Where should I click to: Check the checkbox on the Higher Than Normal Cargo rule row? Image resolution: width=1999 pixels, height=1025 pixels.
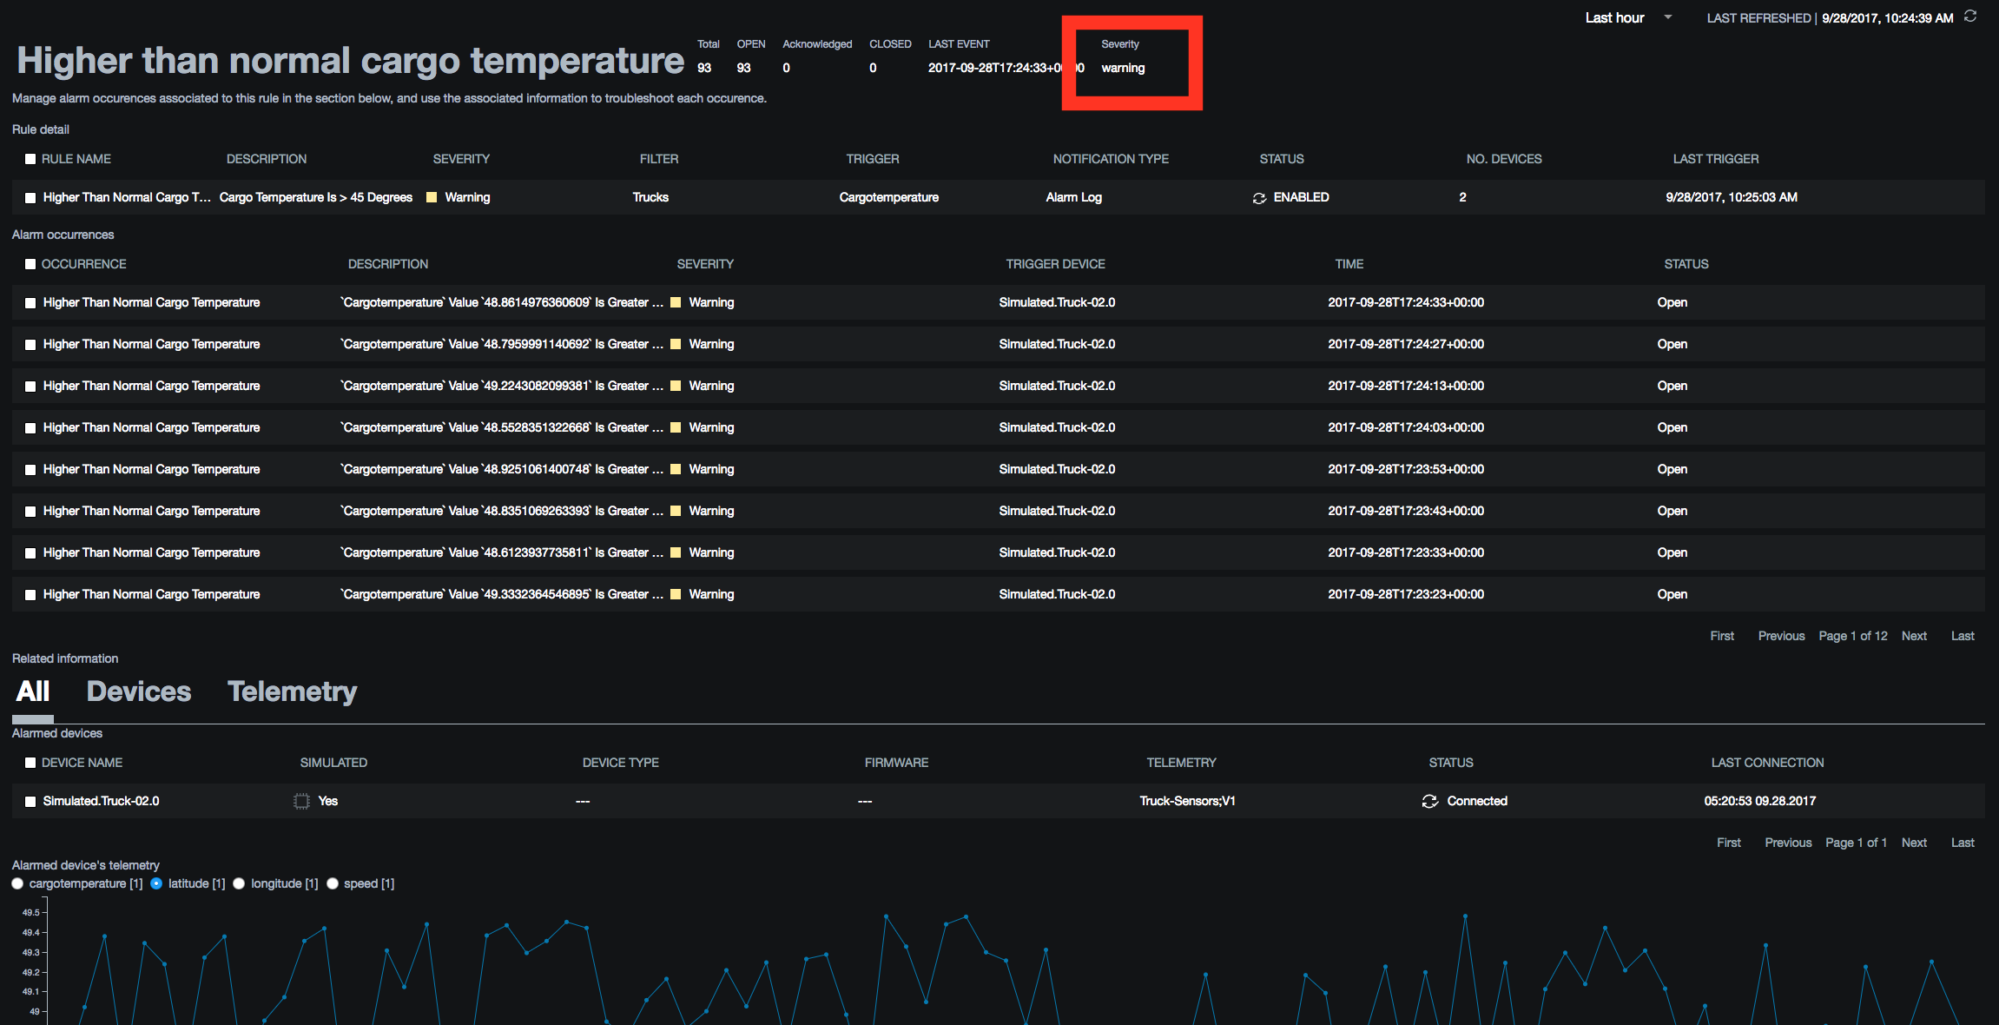point(30,197)
